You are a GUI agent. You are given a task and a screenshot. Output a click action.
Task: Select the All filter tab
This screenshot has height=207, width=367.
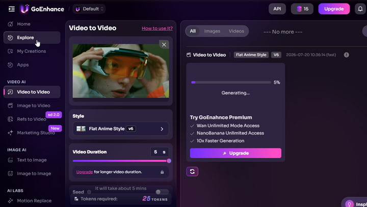pos(193,31)
